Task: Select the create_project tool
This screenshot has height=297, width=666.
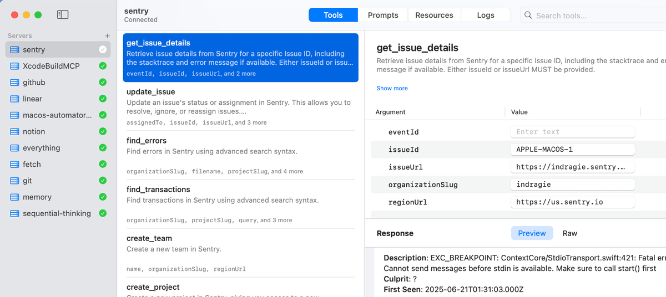Action: tap(240, 288)
